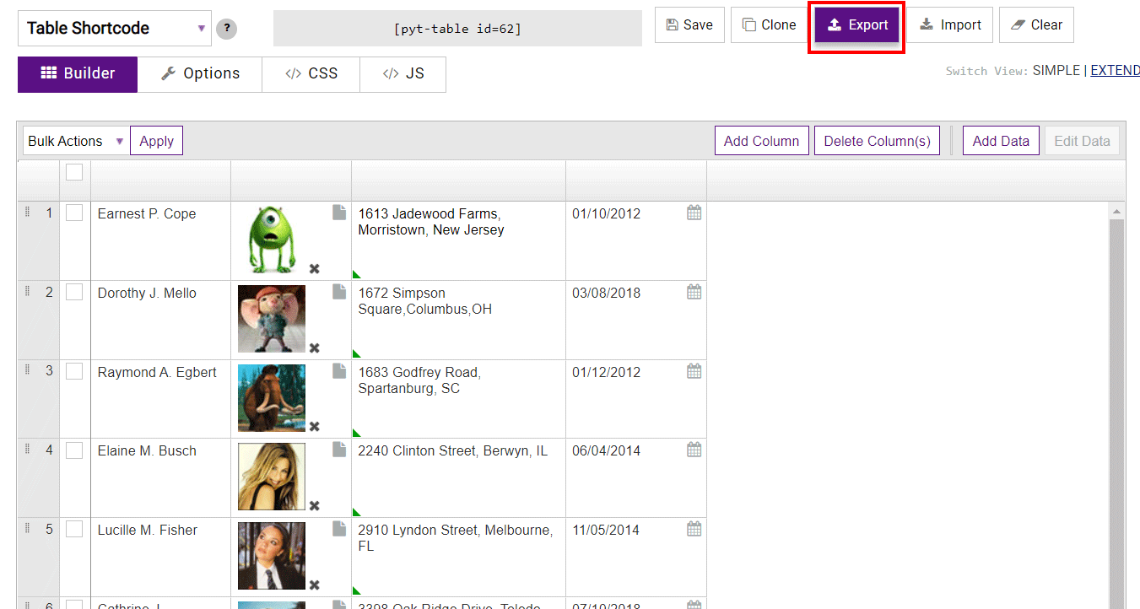The image size is (1140, 609).
Task: Open calendar picker for date 06/04/2014
Action: click(694, 450)
